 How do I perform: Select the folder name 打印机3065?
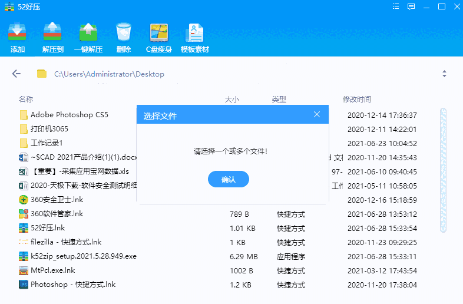49,129
